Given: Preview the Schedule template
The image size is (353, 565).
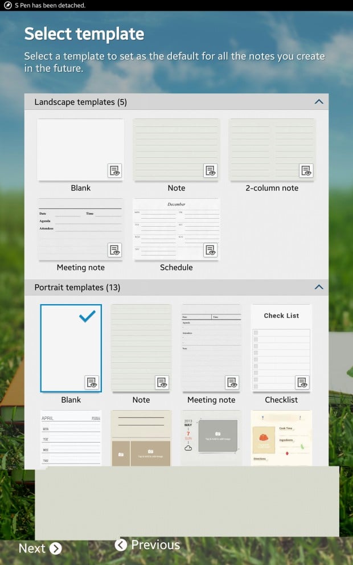Looking at the screenshot, I should click(210, 250).
